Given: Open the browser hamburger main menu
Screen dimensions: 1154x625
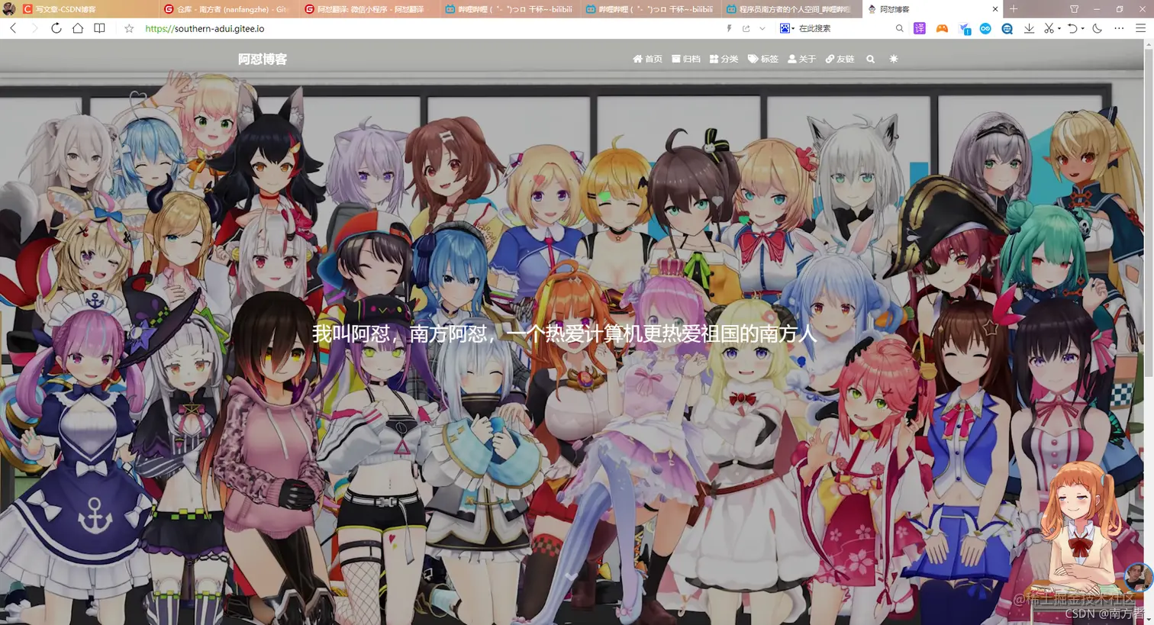Looking at the screenshot, I should click(1141, 28).
